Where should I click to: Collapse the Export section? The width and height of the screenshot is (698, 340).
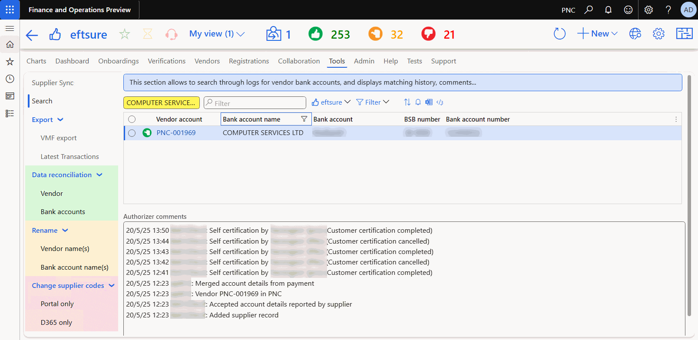click(60, 119)
